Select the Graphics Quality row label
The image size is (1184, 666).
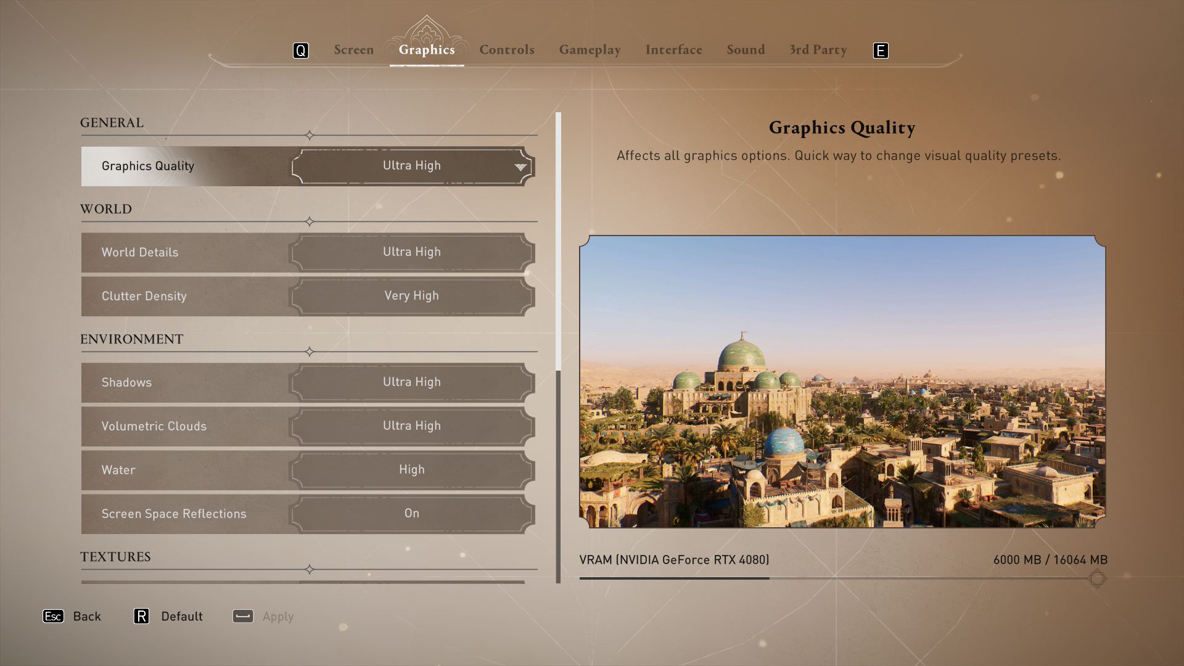pos(148,166)
